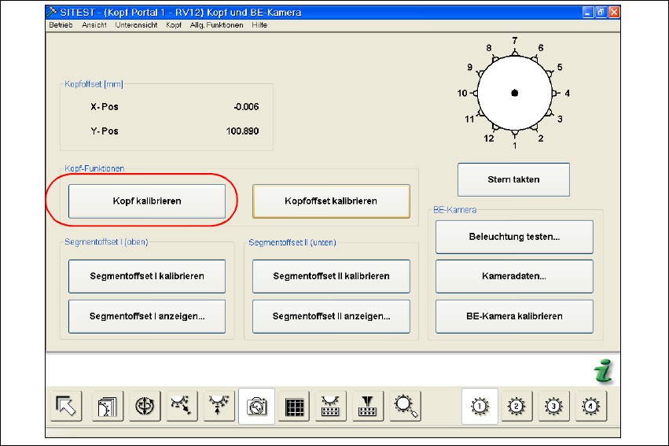Click the green info icon
Viewport: 669px width, 446px height.
(x=603, y=370)
